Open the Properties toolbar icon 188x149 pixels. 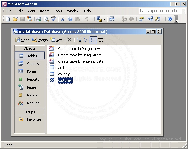point(141,19)
